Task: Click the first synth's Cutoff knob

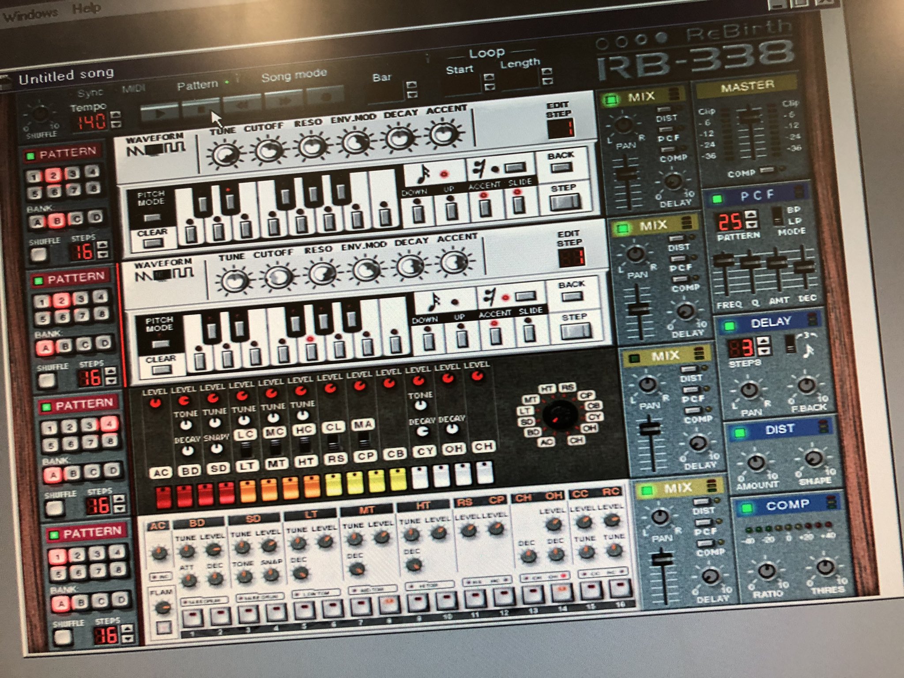Action: [269, 151]
